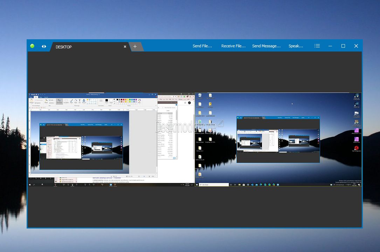This screenshot has height=252, width=380.
Task: Click the green connection status indicator
Action: click(32, 46)
